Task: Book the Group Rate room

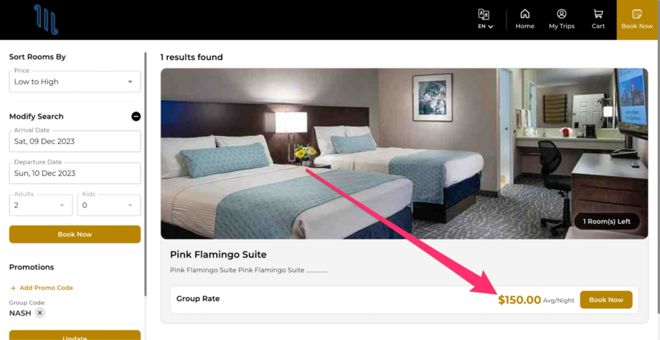Action: (x=606, y=300)
